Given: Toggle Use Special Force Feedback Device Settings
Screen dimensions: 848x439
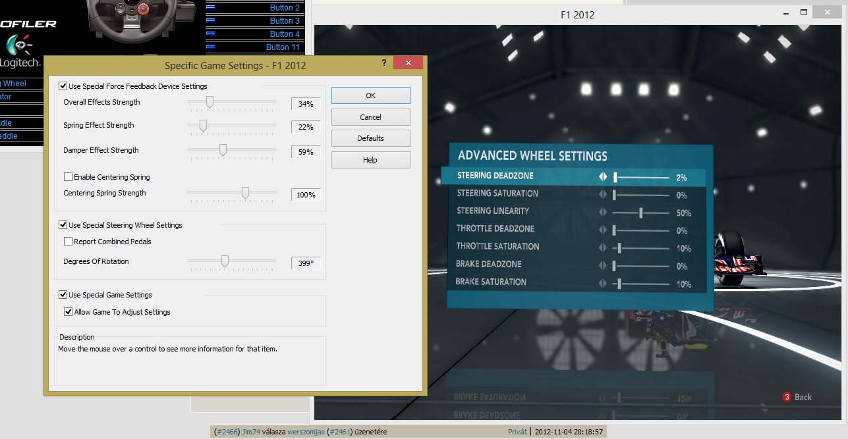Looking at the screenshot, I should pyautogui.click(x=63, y=86).
